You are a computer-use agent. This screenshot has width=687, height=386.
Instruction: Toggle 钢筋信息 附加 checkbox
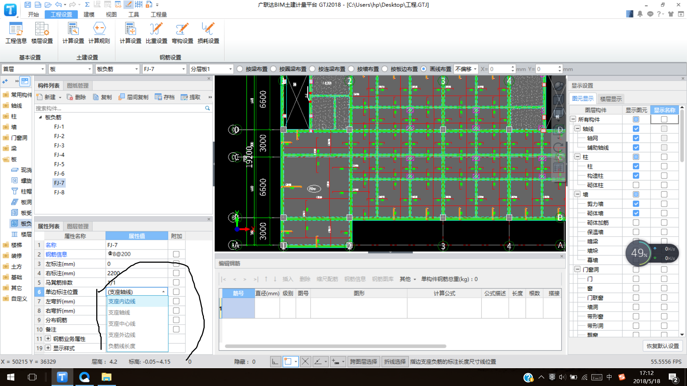pyautogui.click(x=176, y=254)
